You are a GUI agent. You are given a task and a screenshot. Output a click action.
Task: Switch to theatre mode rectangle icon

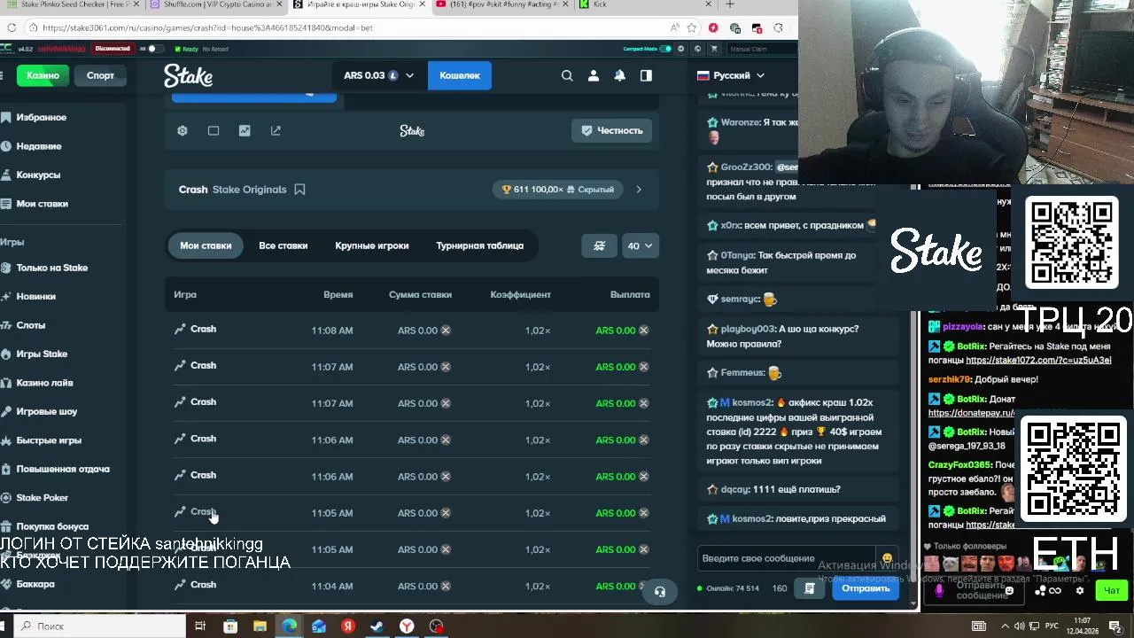[214, 130]
